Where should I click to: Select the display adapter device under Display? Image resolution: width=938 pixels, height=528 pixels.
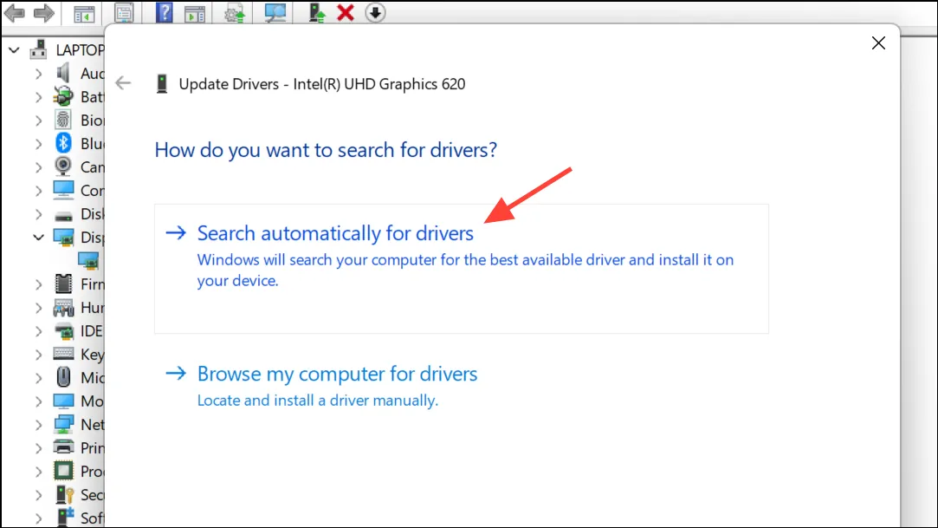88,260
